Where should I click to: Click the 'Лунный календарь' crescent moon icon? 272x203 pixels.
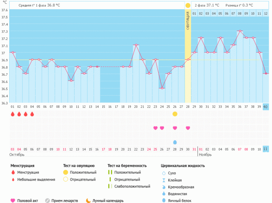[x=88, y=201]
